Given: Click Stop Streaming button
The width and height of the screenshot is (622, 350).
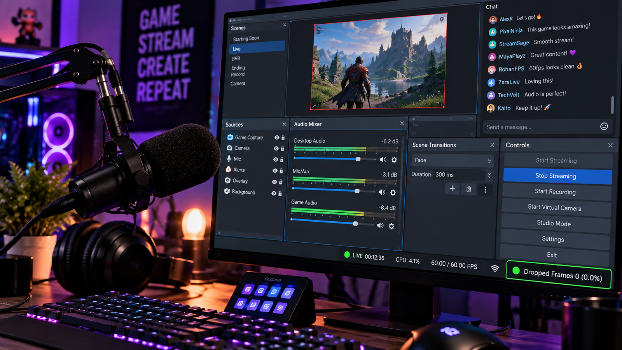Looking at the screenshot, I should 557,176.
